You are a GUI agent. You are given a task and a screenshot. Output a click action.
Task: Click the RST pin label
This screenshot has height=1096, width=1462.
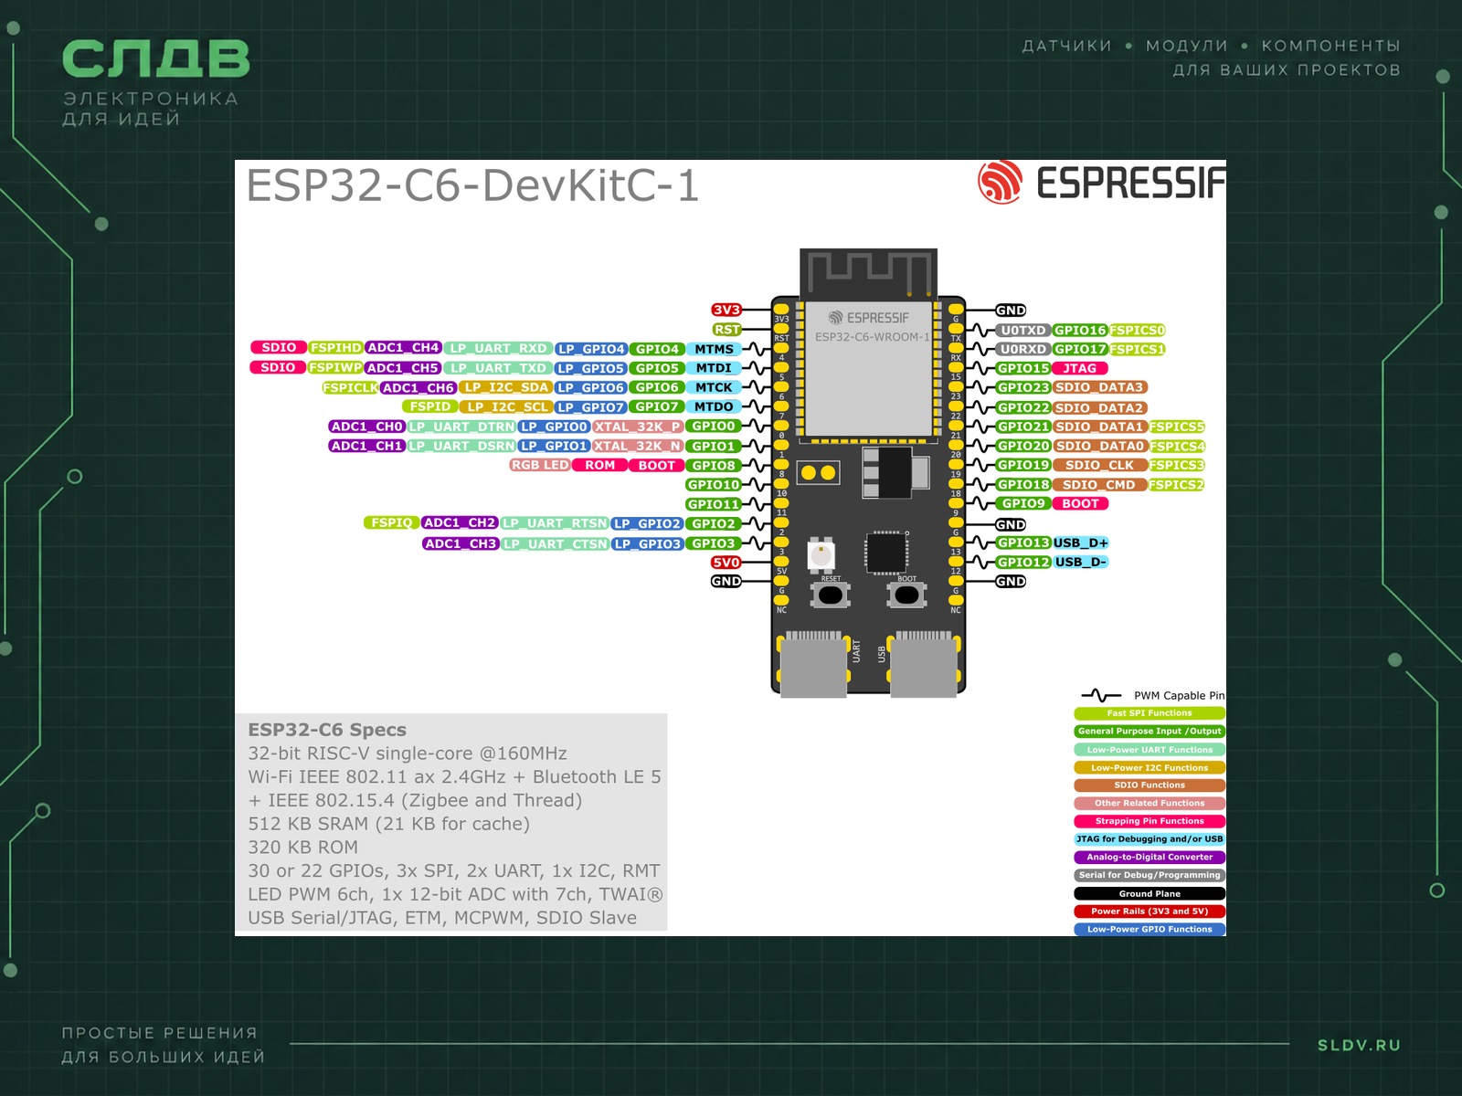(726, 330)
